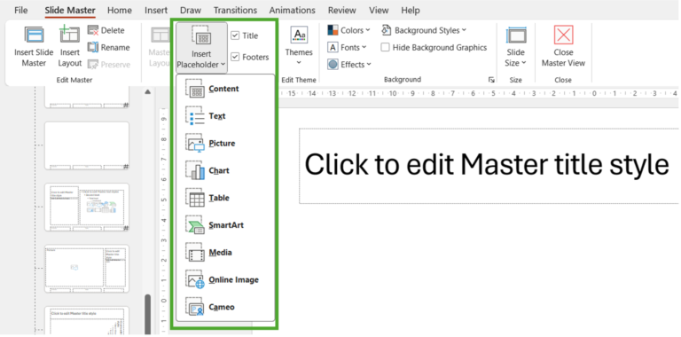Choose the Online Image placeholder icon
This screenshot has width=681, height=337.
click(x=194, y=280)
